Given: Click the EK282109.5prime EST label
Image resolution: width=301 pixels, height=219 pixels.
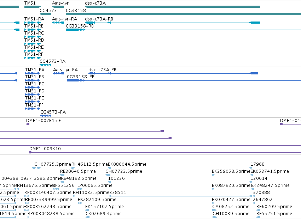Looking at the screenshot, I should click(x=97, y=200).
